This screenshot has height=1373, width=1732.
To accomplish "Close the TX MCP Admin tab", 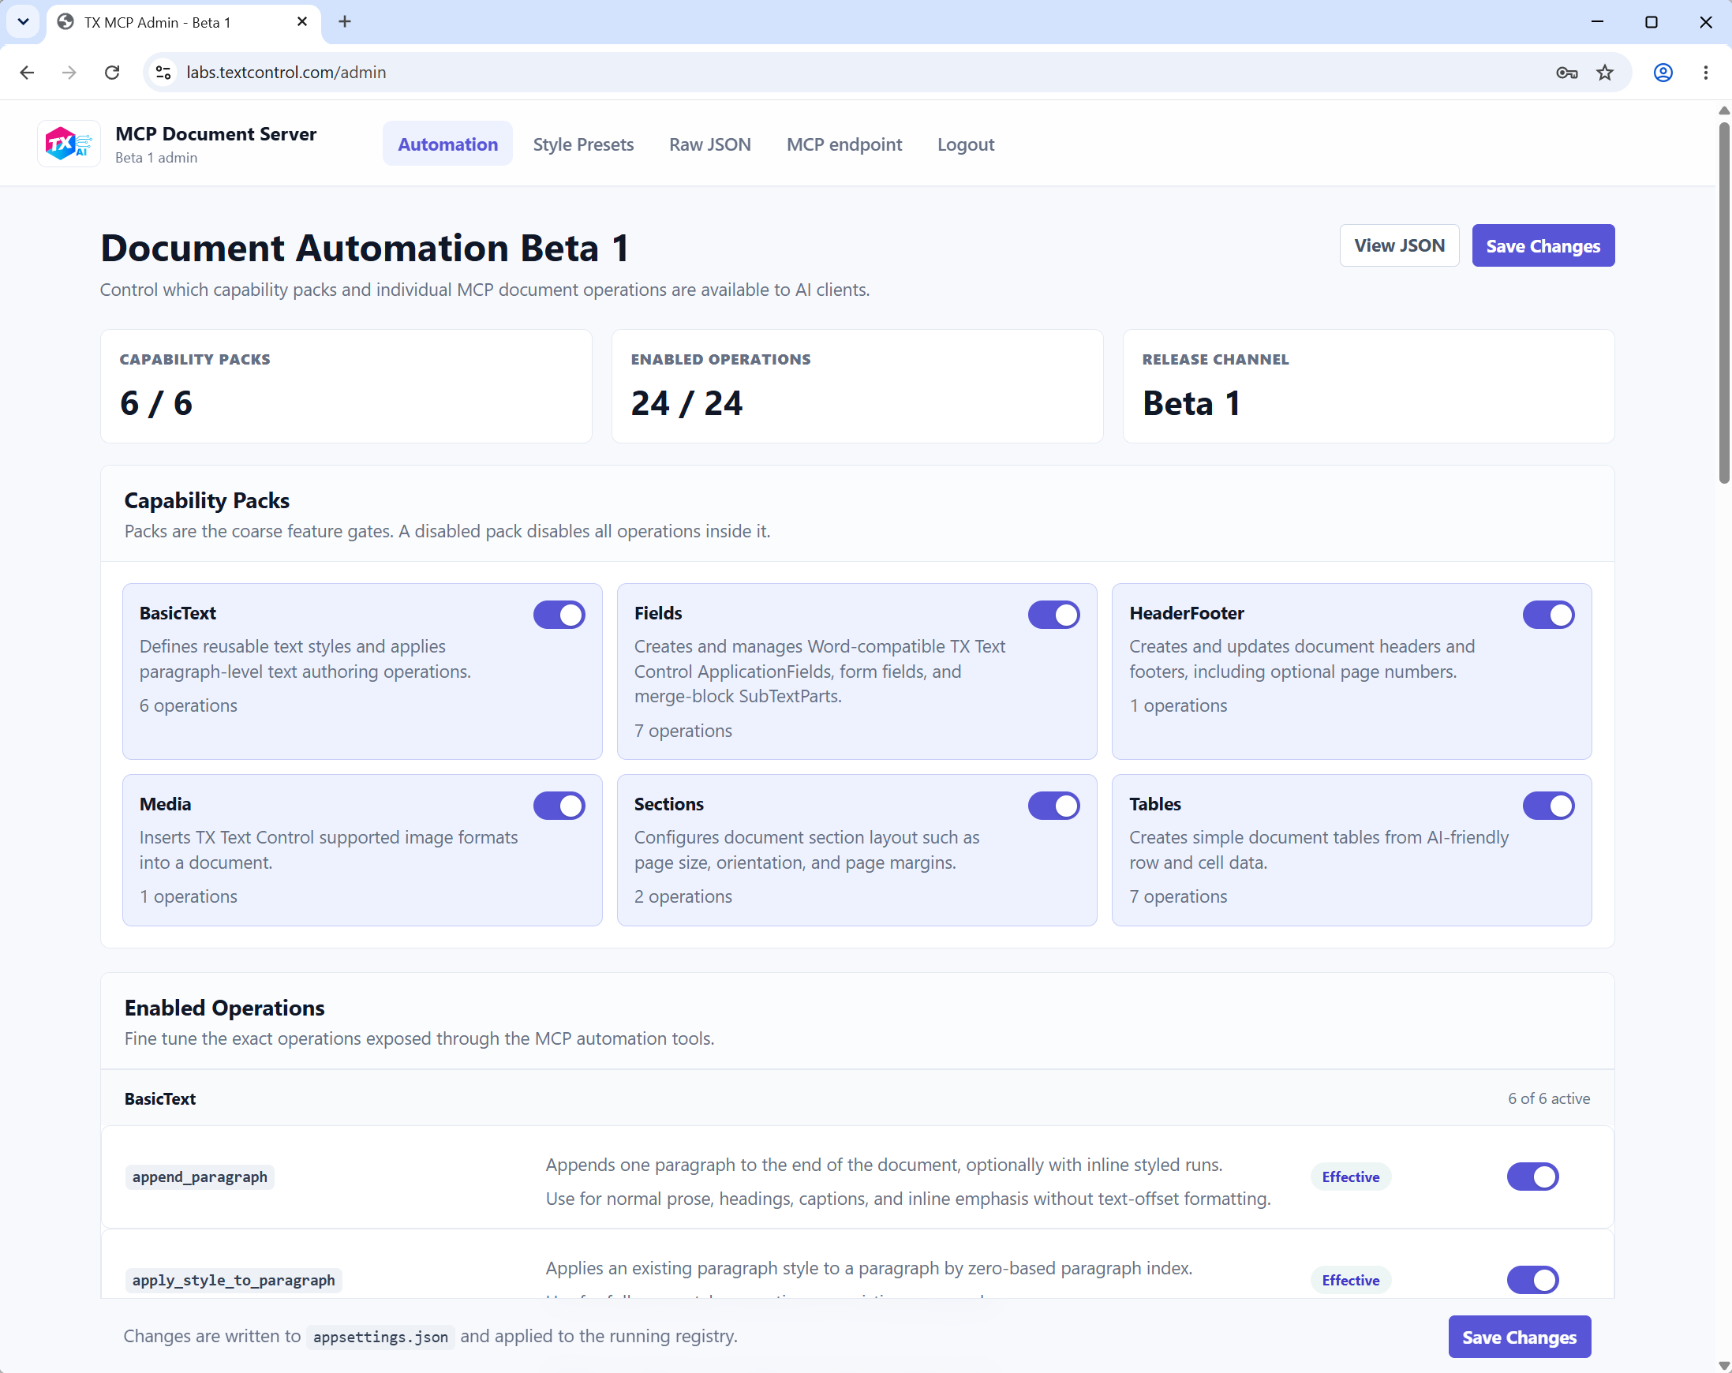I will click(302, 21).
